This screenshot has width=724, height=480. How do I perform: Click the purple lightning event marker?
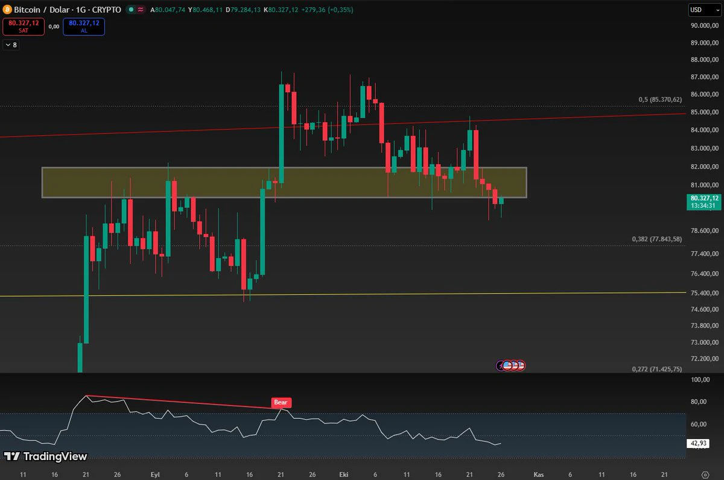(x=500, y=365)
